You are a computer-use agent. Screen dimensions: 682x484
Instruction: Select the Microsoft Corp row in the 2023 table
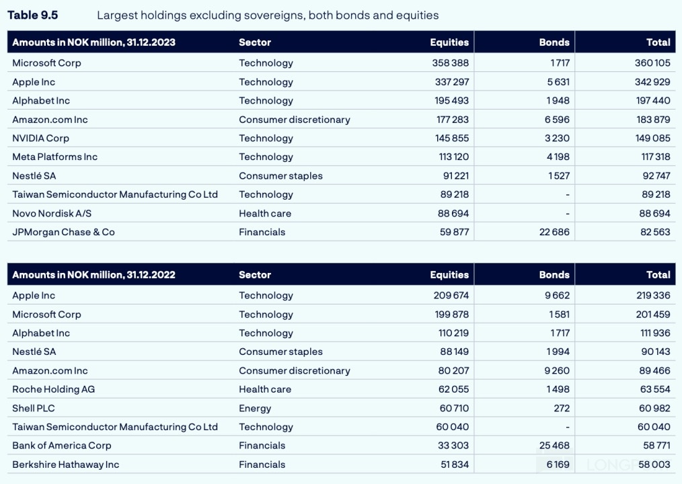pos(46,63)
